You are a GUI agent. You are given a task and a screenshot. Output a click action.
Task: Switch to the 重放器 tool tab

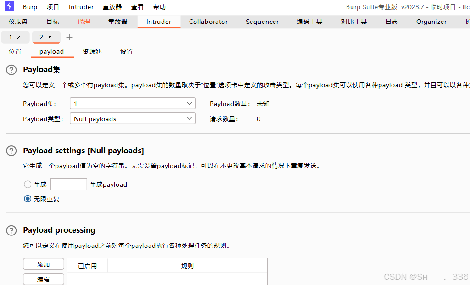[x=118, y=22]
